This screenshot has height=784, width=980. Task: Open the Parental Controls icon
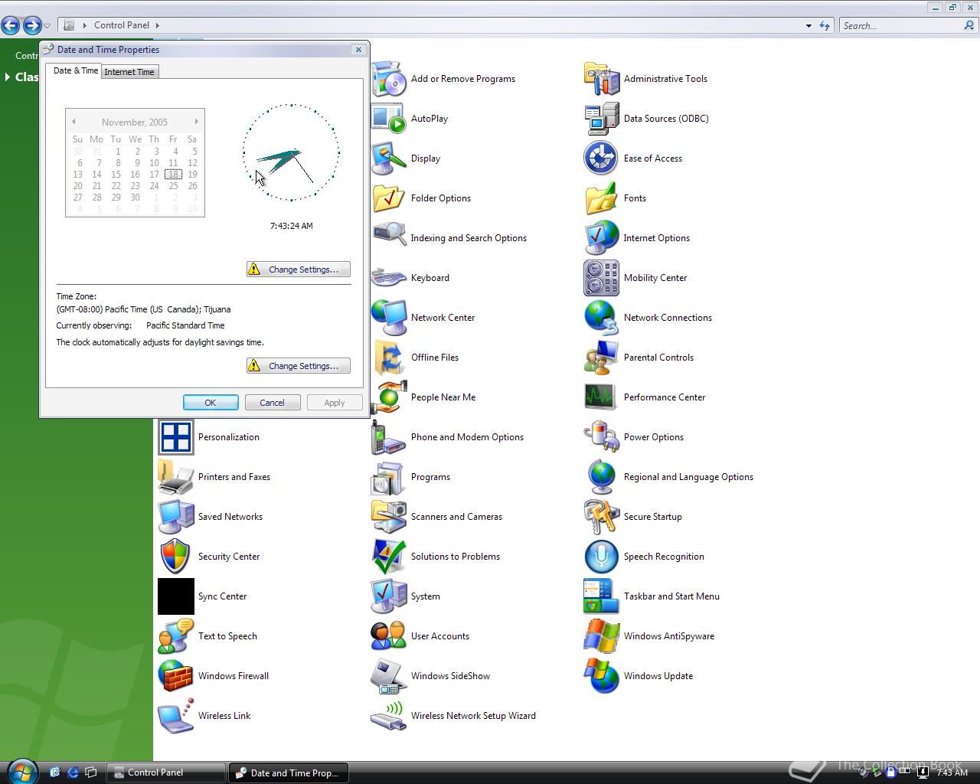pos(602,357)
